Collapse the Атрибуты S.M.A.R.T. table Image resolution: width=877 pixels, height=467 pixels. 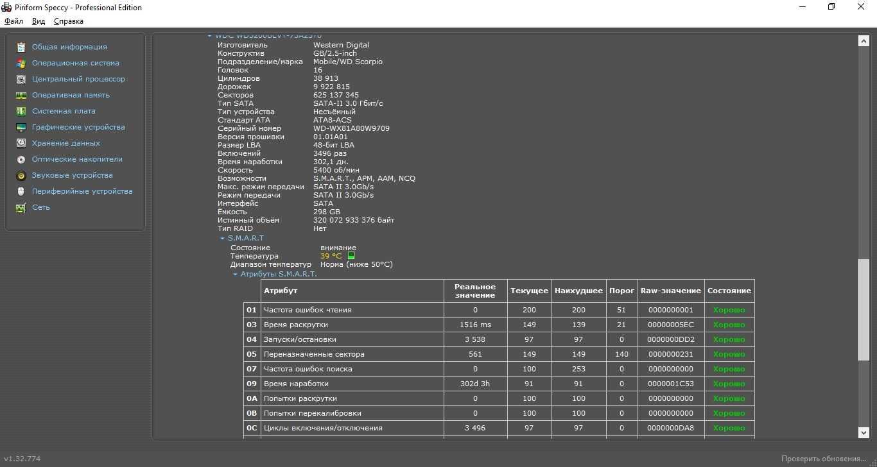tap(235, 275)
